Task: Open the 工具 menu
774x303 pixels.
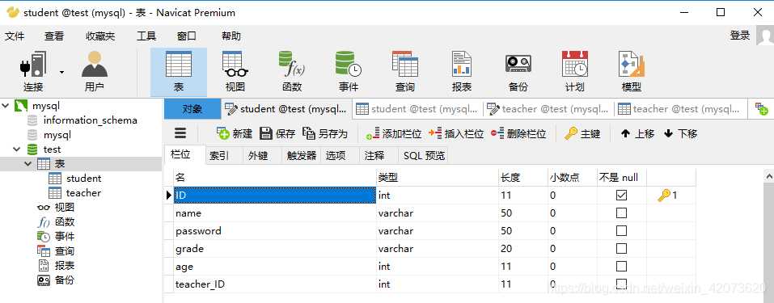Action: [x=146, y=36]
